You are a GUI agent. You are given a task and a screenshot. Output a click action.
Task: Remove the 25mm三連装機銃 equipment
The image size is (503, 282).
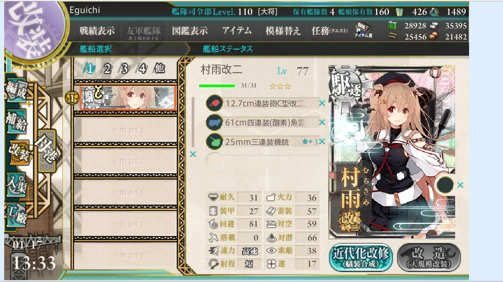pyautogui.click(x=322, y=141)
